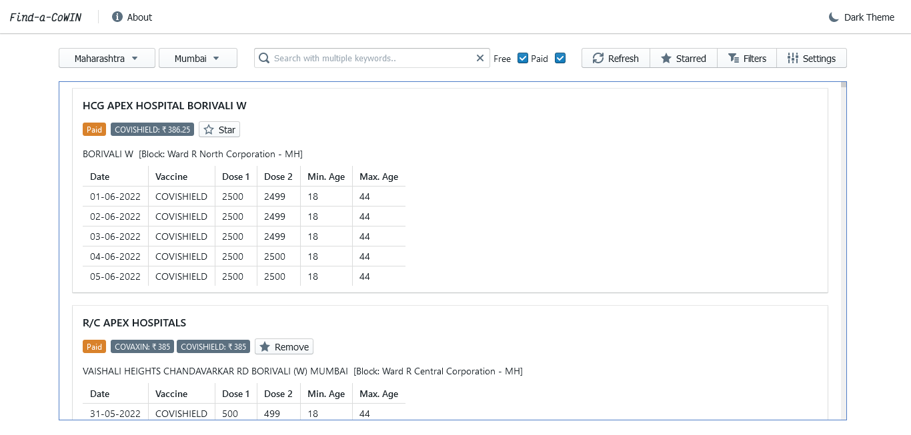The height and width of the screenshot is (435, 911).
Task: Click the About info icon
Action: click(117, 17)
